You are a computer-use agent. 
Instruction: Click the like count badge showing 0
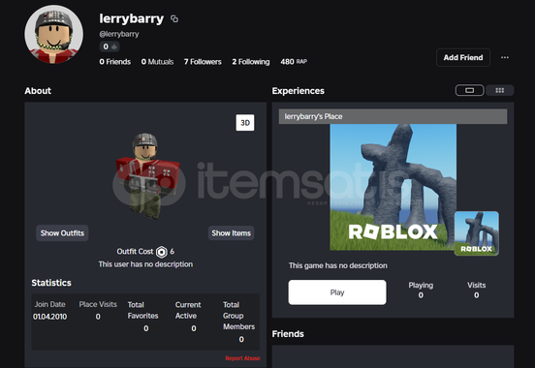coord(110,46)
